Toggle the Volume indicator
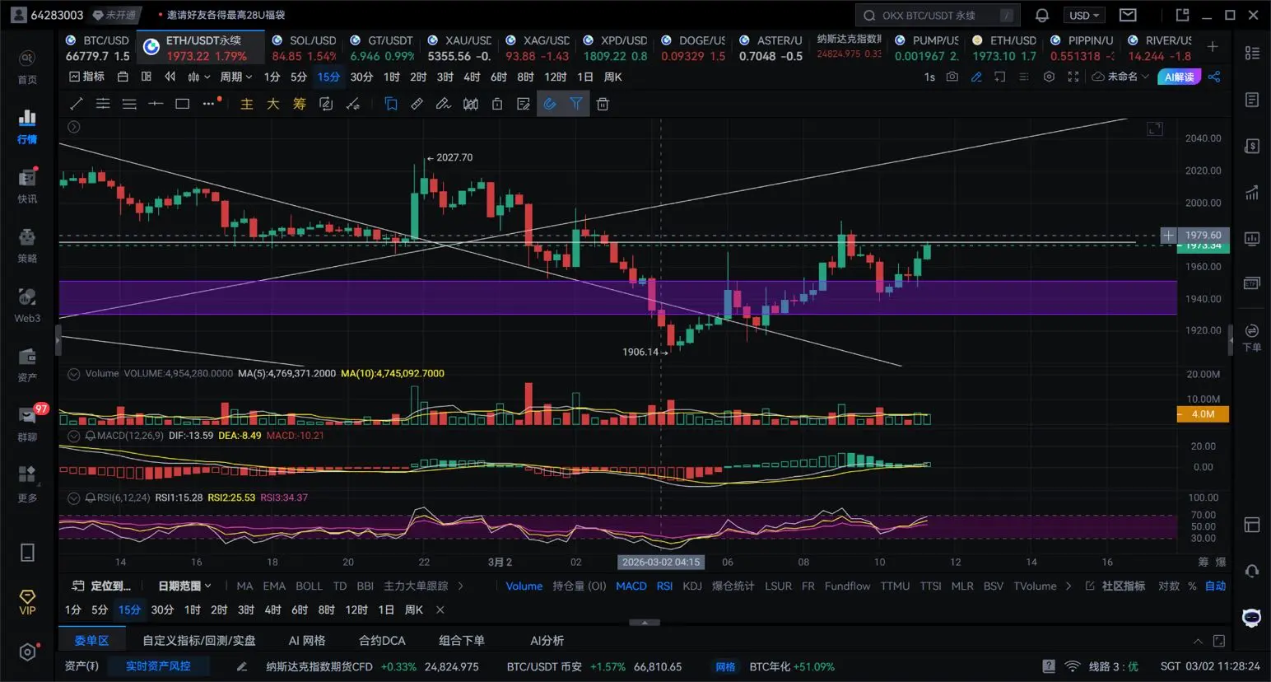This screenshot has height=682, width=1271. [524, 586]
